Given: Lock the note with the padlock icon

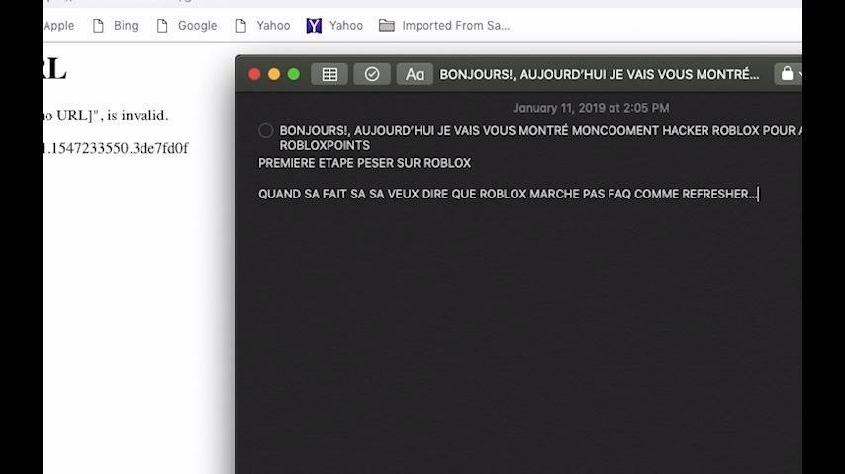Looking at the screenshot, I should 788,74.
